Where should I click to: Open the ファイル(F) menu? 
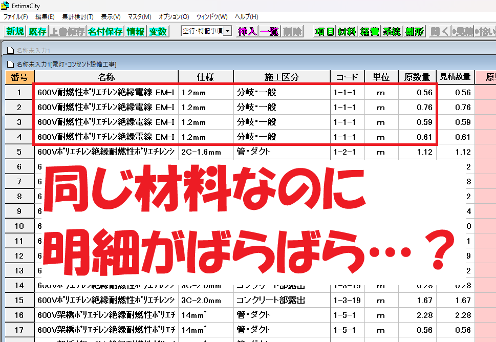click(x=16, y=17)
